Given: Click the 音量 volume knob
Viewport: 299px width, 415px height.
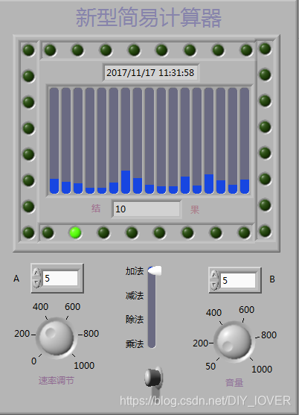Looking at the screenshot, I should [x=234, y=341].
